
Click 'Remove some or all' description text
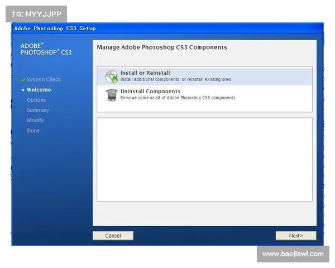coord(178,98)
